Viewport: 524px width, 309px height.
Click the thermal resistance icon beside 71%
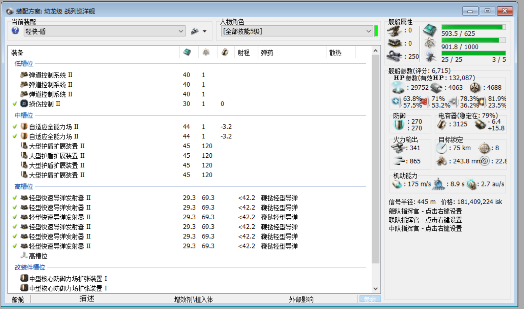tap(425, 102)
